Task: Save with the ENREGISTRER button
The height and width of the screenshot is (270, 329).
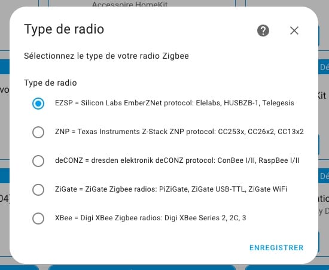Action: [276, 248]
